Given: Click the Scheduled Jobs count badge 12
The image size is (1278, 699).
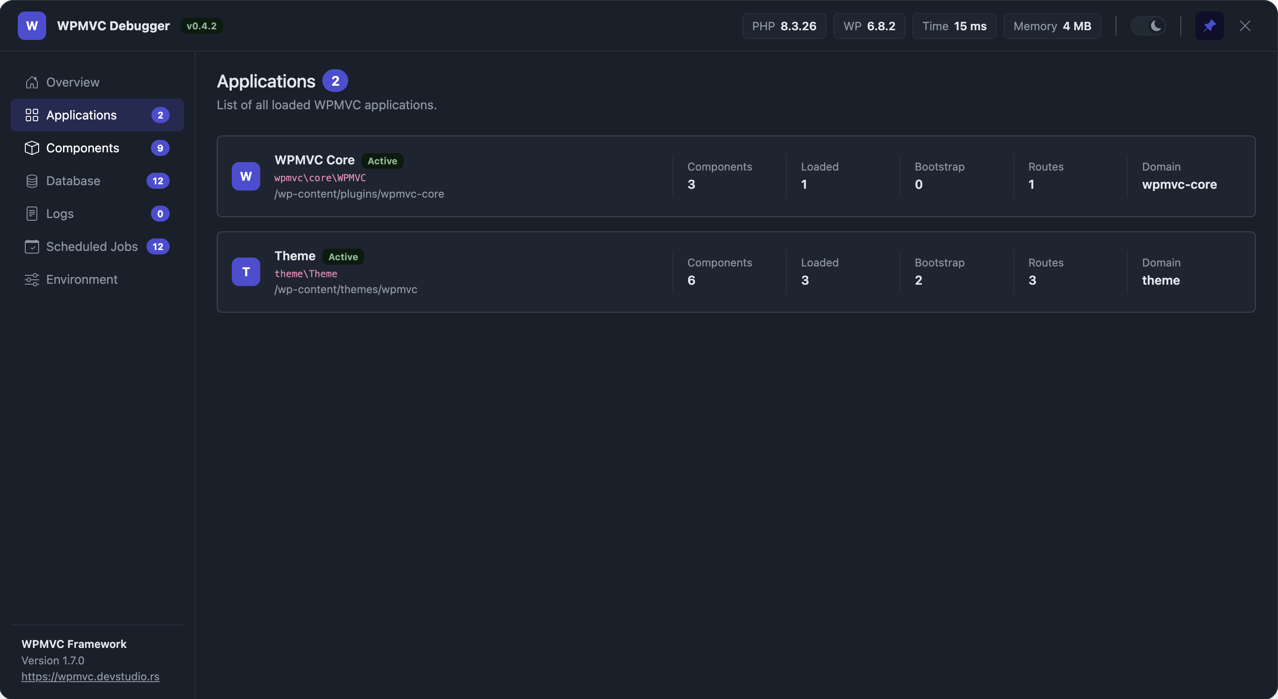Looking at the screenshot, I should coord(158,246).
